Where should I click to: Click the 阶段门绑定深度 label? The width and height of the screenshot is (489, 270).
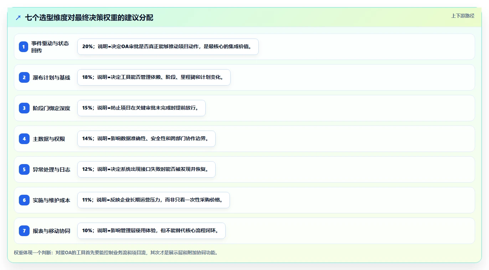tap(52, 108)
